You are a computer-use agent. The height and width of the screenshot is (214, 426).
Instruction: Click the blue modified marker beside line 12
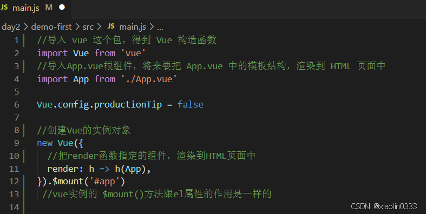[x=24, y=182]
